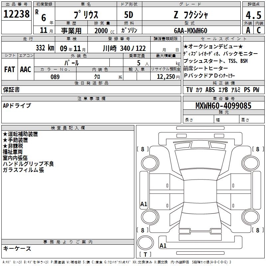Click the model code 6AA-MXWH60
This screenshot has width=266, height=266.
(x=191, y=31)
